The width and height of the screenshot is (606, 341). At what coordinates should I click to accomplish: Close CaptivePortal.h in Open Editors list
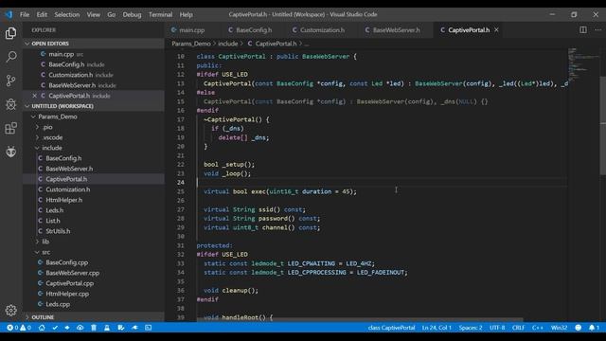coord(34,96)
